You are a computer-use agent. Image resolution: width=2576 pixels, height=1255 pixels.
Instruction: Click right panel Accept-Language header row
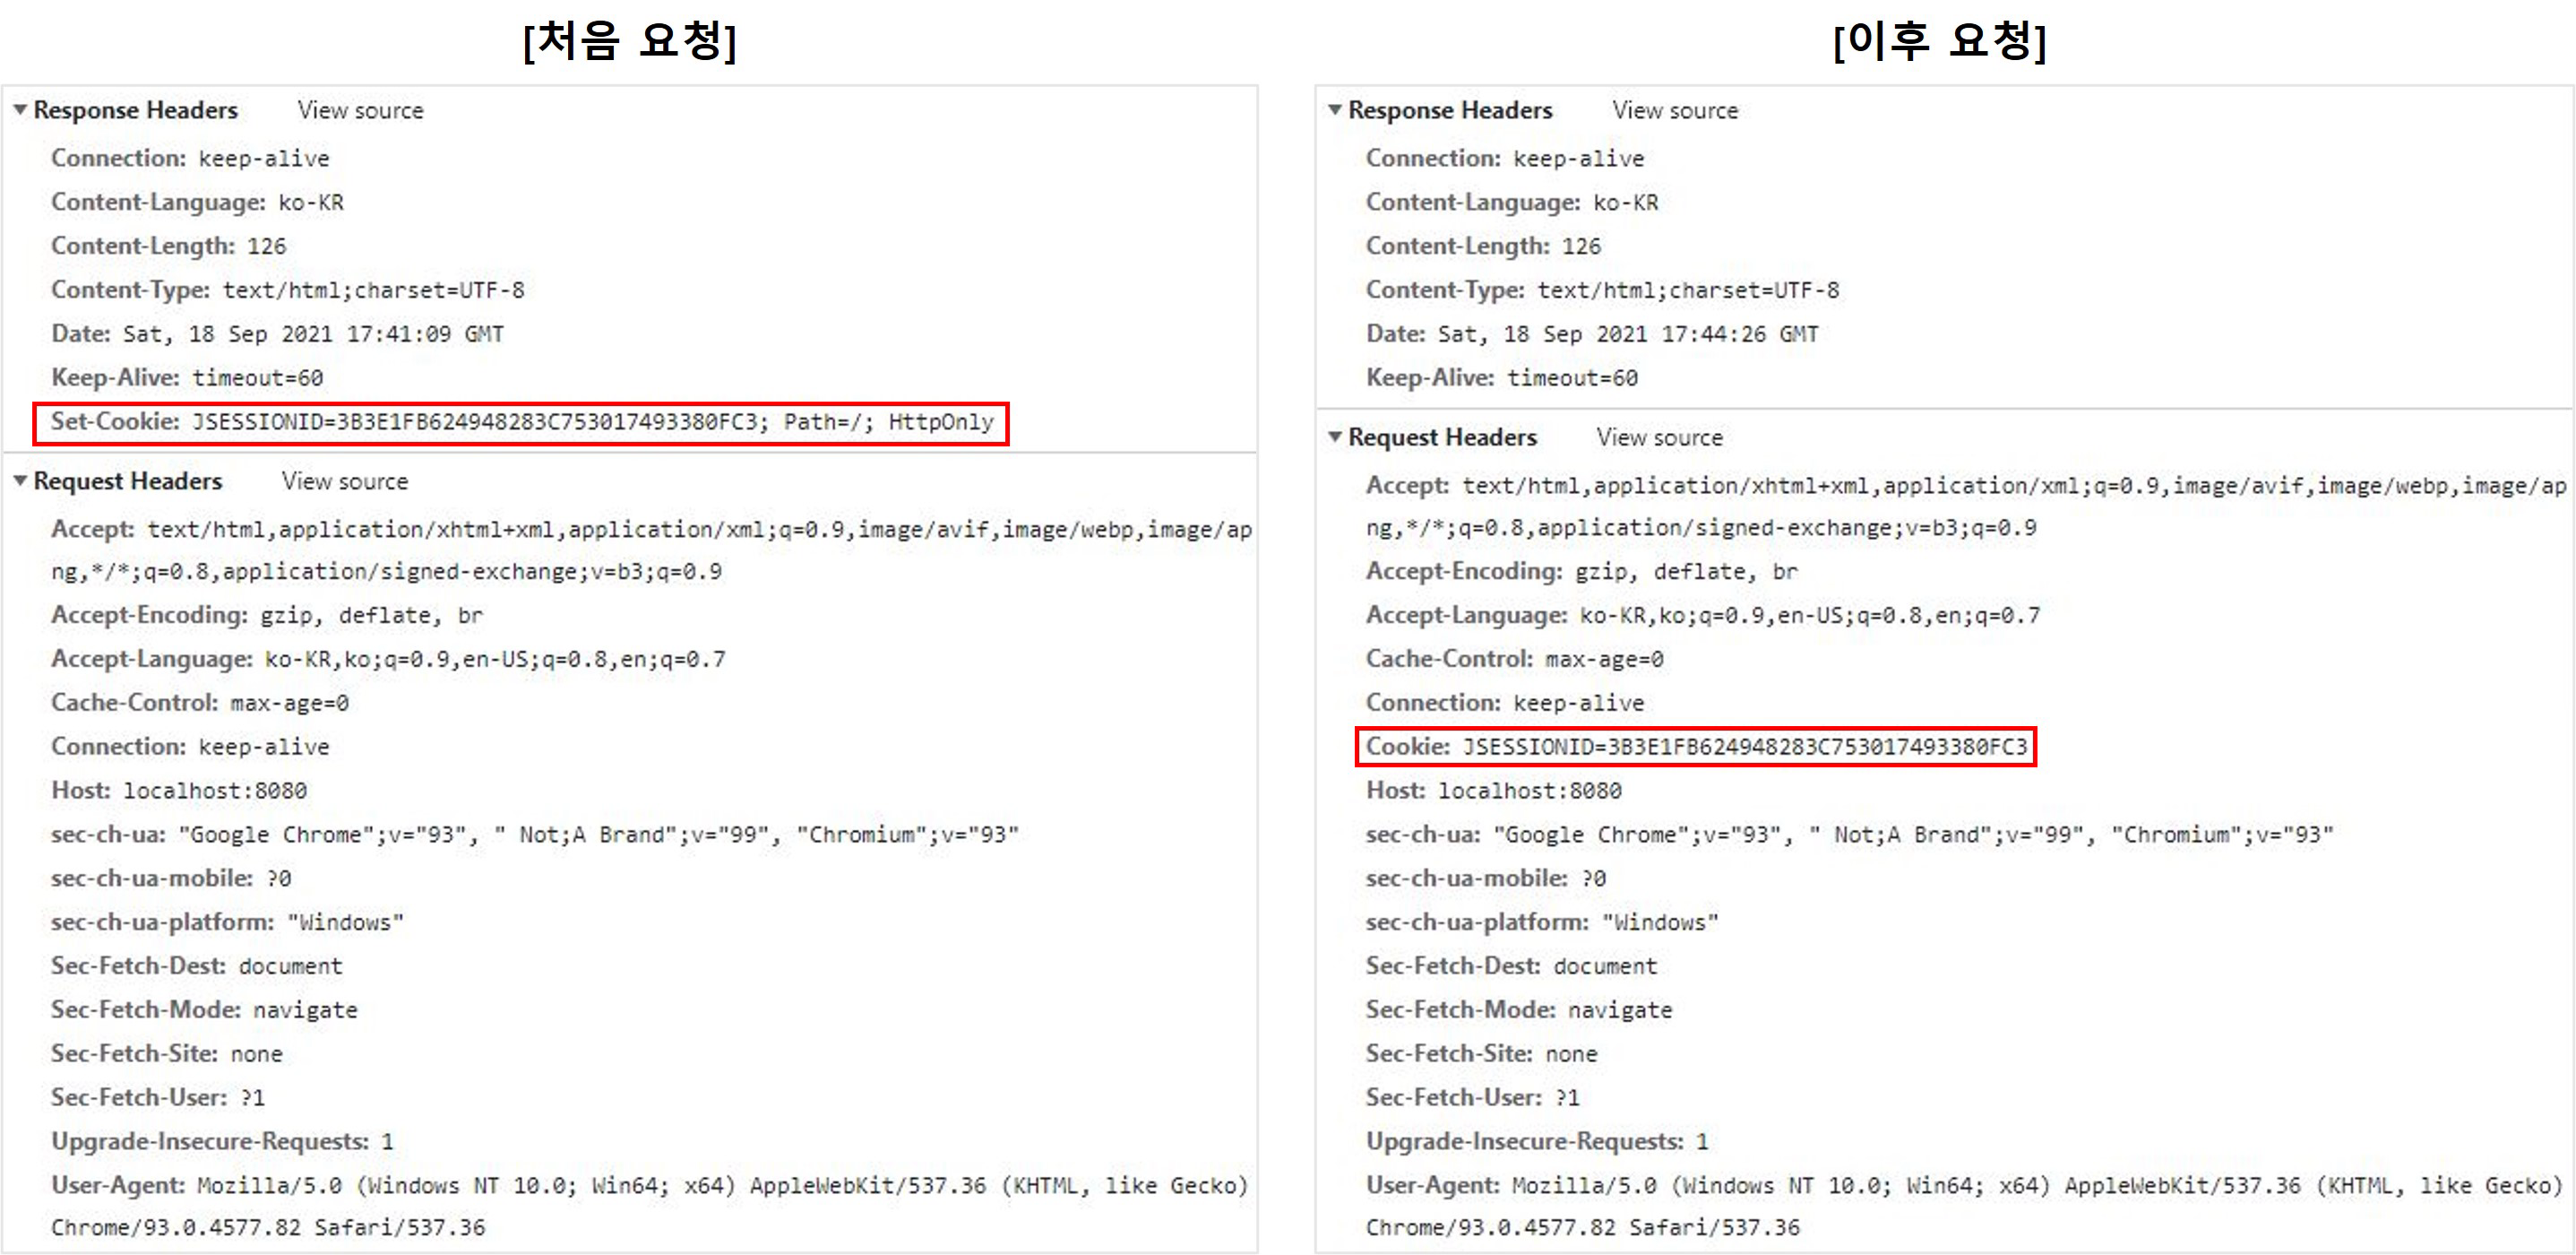point(1702,616)
